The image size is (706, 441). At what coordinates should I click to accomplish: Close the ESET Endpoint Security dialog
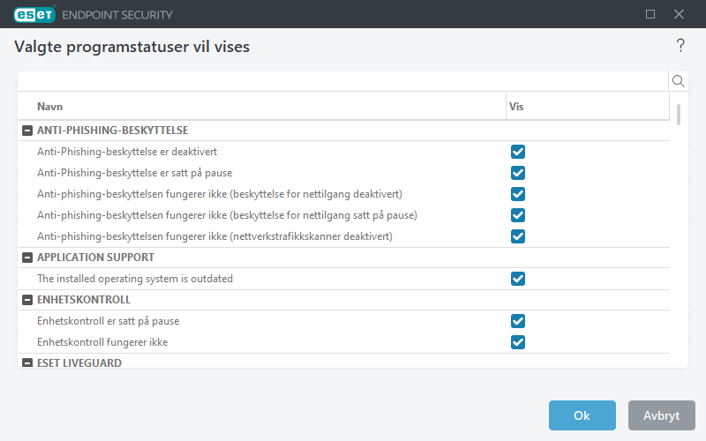679,14
